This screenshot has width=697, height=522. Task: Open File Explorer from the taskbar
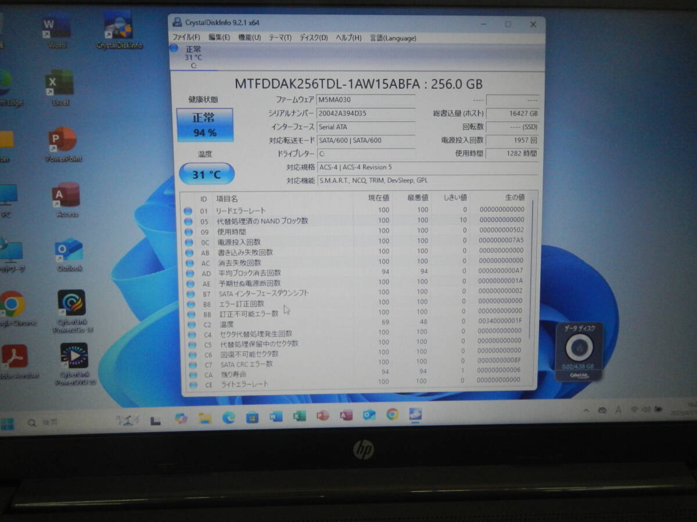coord(205,418)
